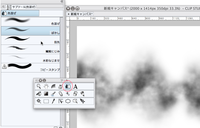Click the horizontal ruler at 640
This screenshot has width=200, height=128.
134,19
